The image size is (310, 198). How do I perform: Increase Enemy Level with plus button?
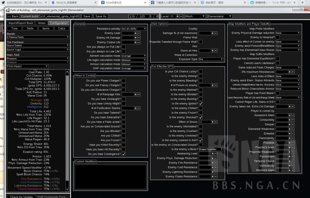(135, 33)
